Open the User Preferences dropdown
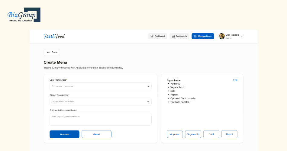The width and height of the screenshot is (287, 151). point(101,86)
